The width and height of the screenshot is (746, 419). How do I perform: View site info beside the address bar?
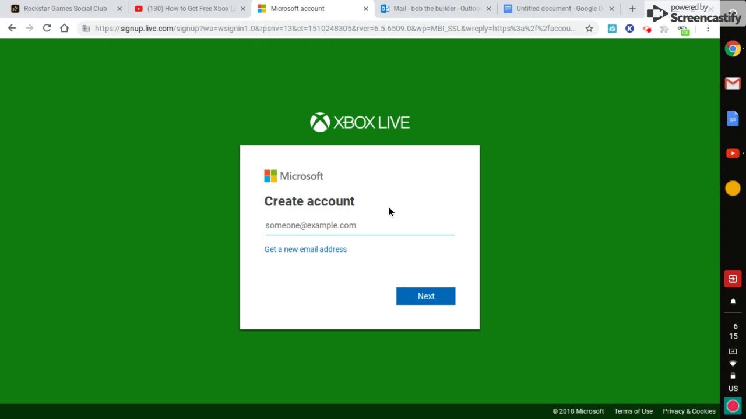pyautogui.click(x=86, y=28)
